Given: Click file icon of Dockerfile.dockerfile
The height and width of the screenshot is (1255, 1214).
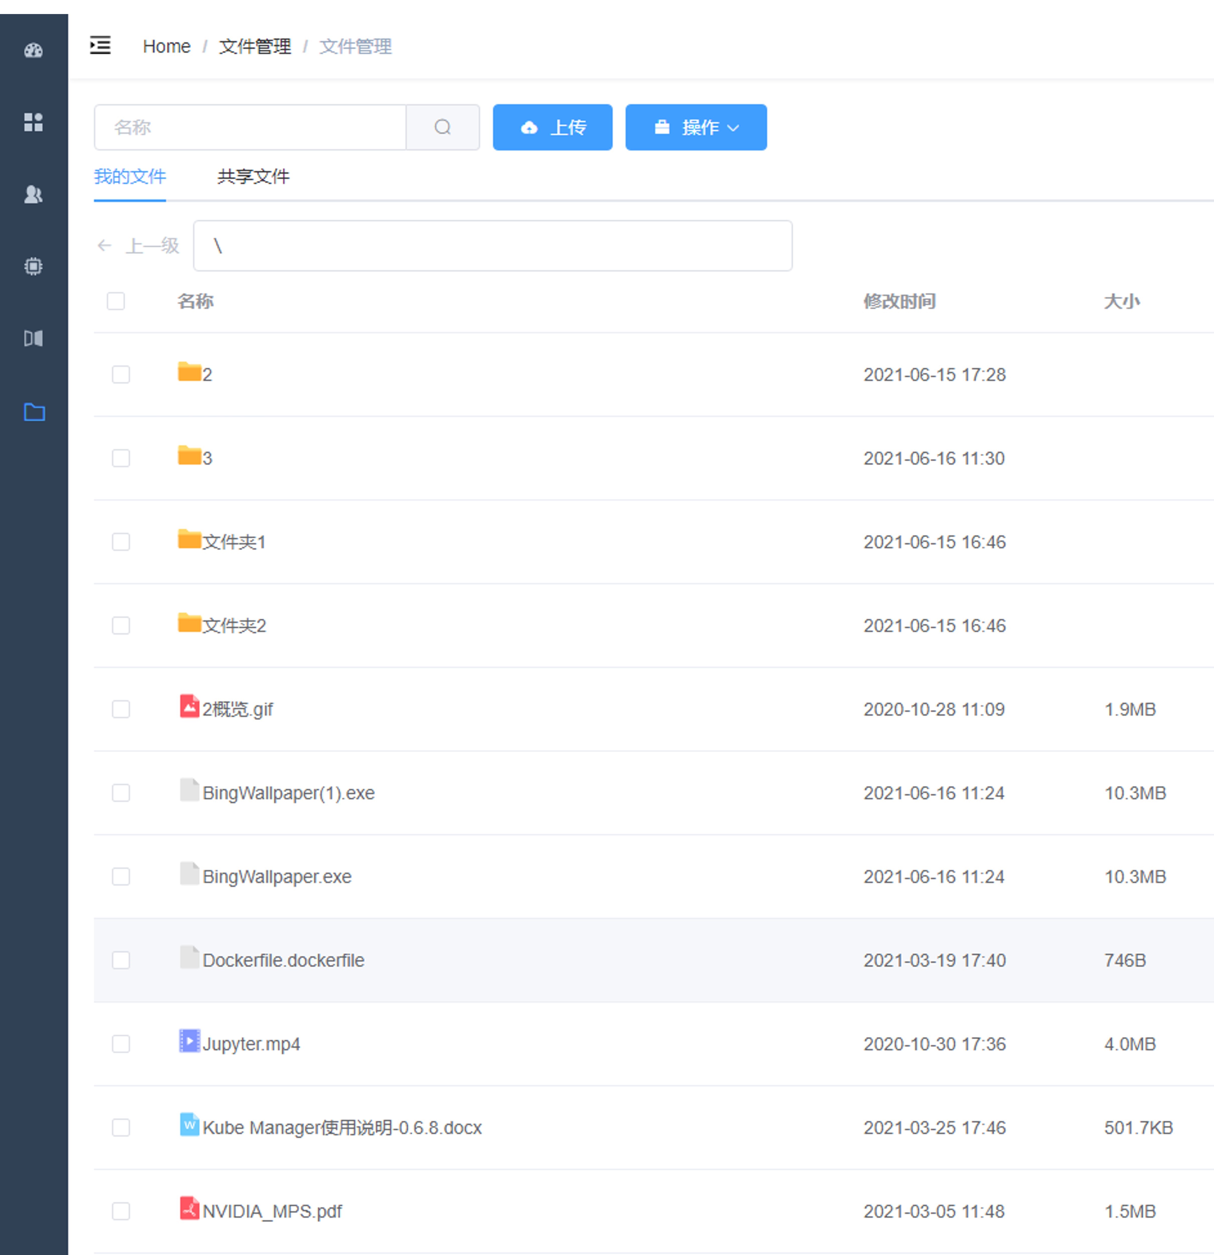Looking at the screenshot, I should click(x=190, y=957).
